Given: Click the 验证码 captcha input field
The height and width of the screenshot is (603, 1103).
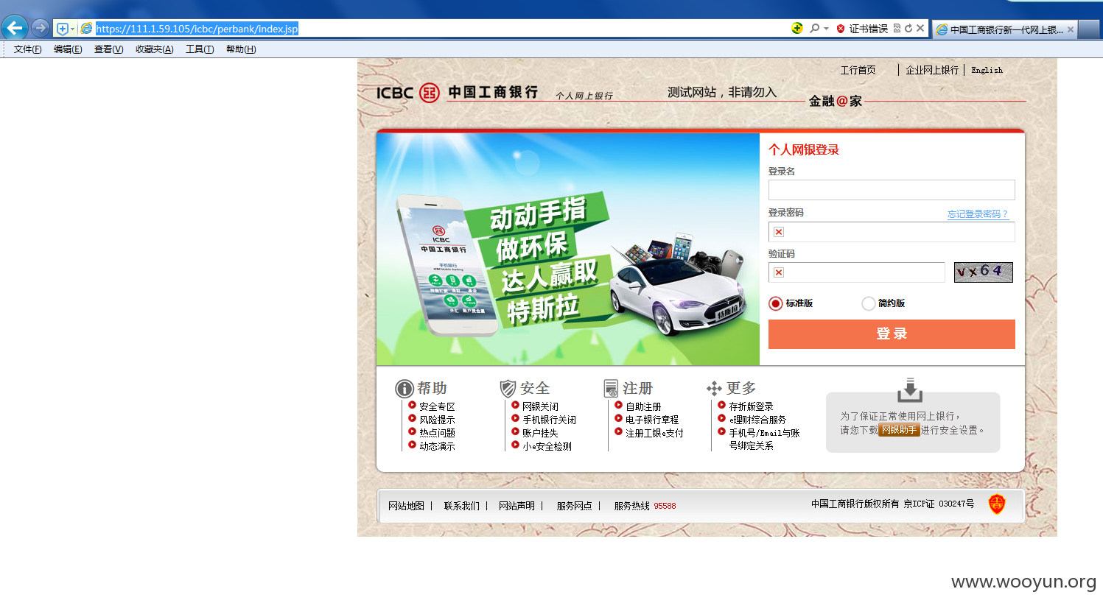Looking at the screenshot, I should point(857,272).
